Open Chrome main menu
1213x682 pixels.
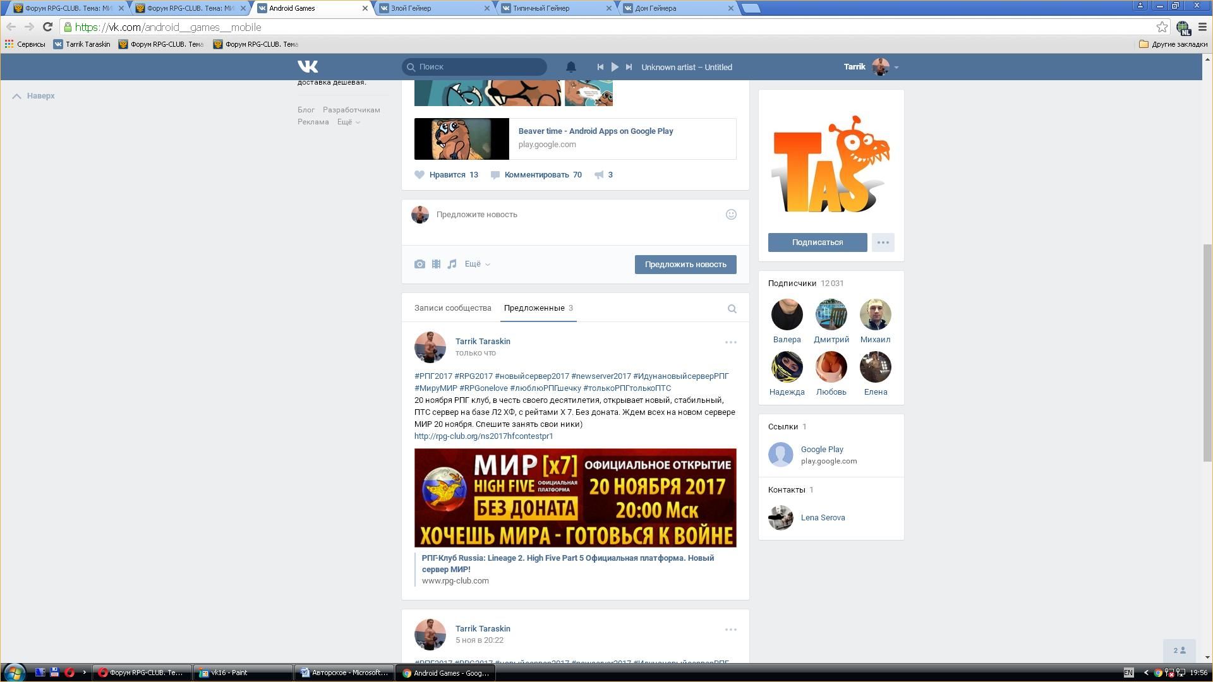click(1202, 27)
